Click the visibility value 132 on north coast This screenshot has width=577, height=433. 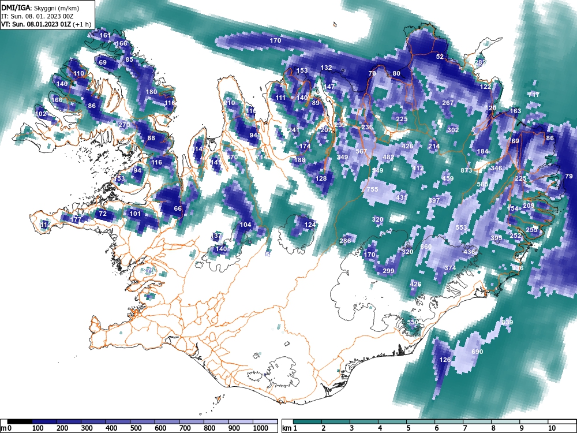point(327,68)
